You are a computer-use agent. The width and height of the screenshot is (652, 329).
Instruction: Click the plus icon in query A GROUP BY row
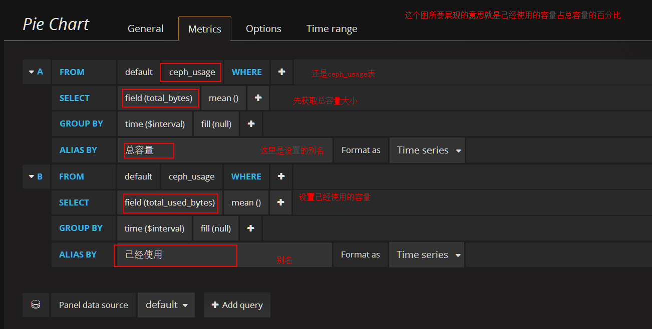point(251,124)
